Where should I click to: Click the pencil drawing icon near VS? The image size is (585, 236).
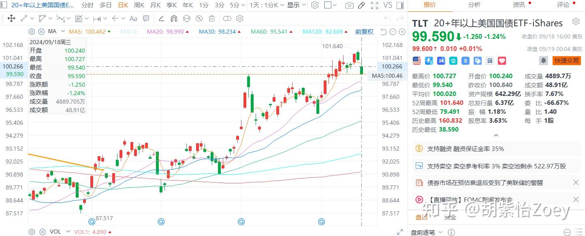361,6
